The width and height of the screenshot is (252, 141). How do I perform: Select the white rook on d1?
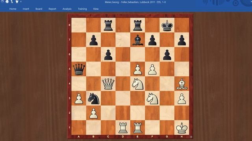(123, 128)
